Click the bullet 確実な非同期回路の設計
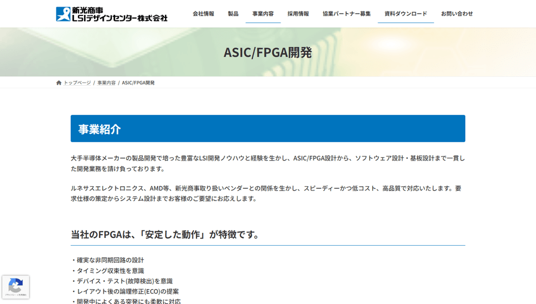536x304 pixels. pyautogui.click(x=108, y=261)
